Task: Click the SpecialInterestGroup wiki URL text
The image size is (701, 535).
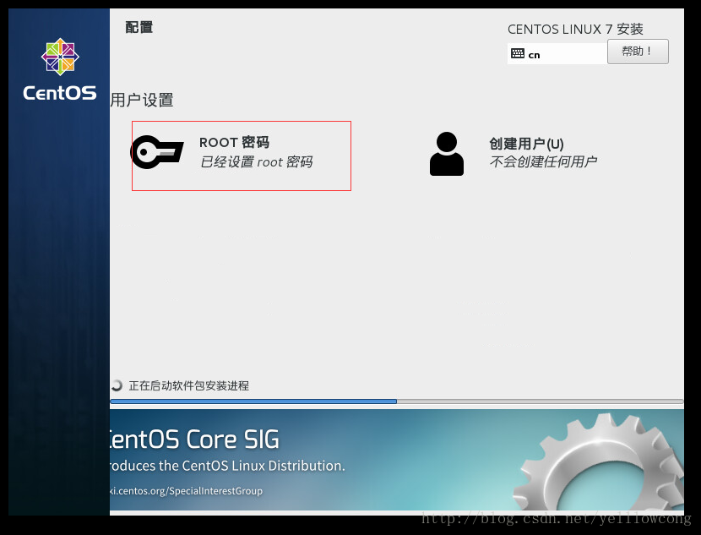Action: [186, 491]
